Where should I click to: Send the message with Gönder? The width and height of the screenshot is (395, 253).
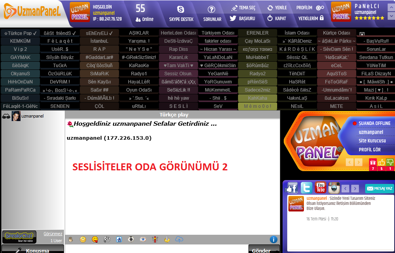[x=264, y=250]
